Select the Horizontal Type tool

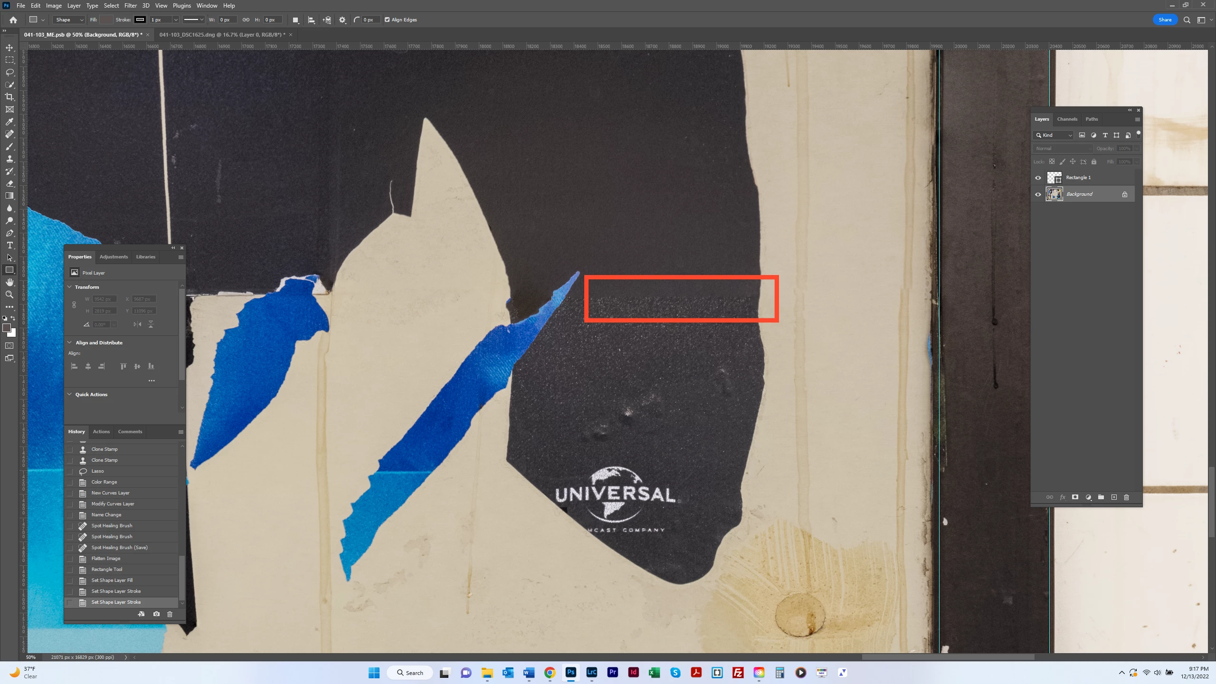[9, 245]
